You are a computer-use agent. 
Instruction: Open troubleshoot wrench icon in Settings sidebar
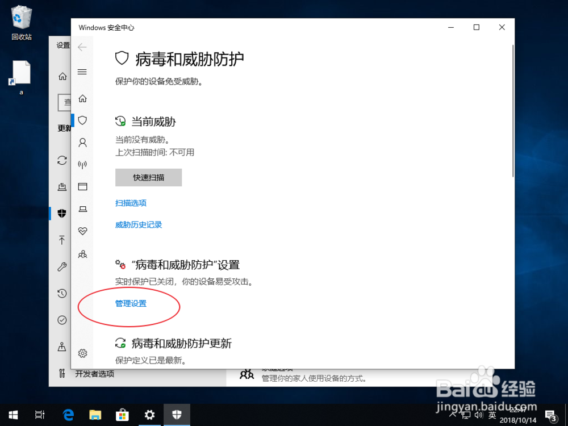62,266
